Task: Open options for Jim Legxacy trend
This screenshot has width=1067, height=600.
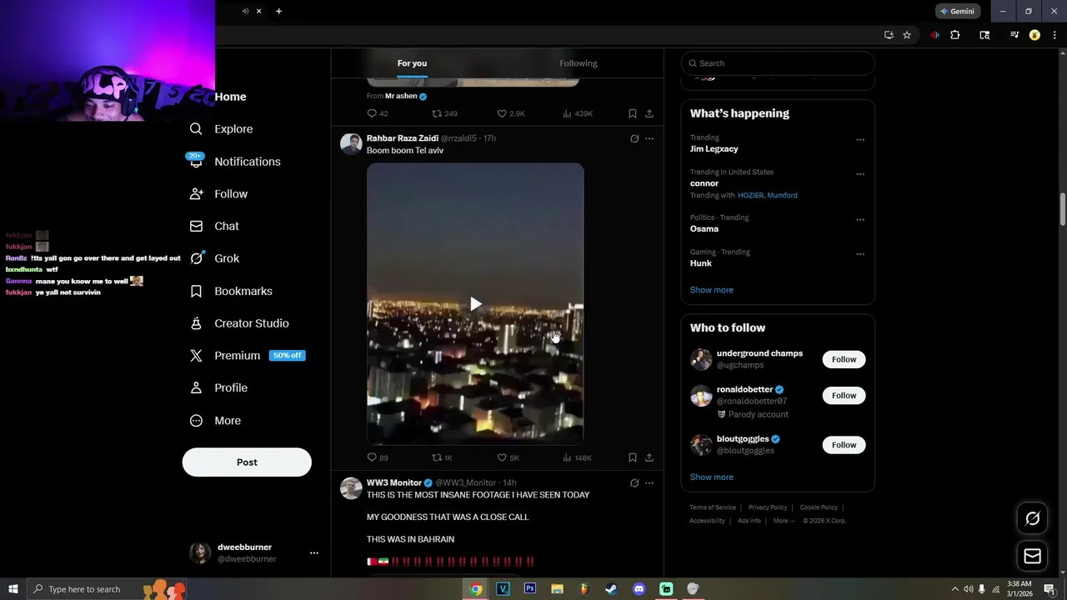Action: 860,139
